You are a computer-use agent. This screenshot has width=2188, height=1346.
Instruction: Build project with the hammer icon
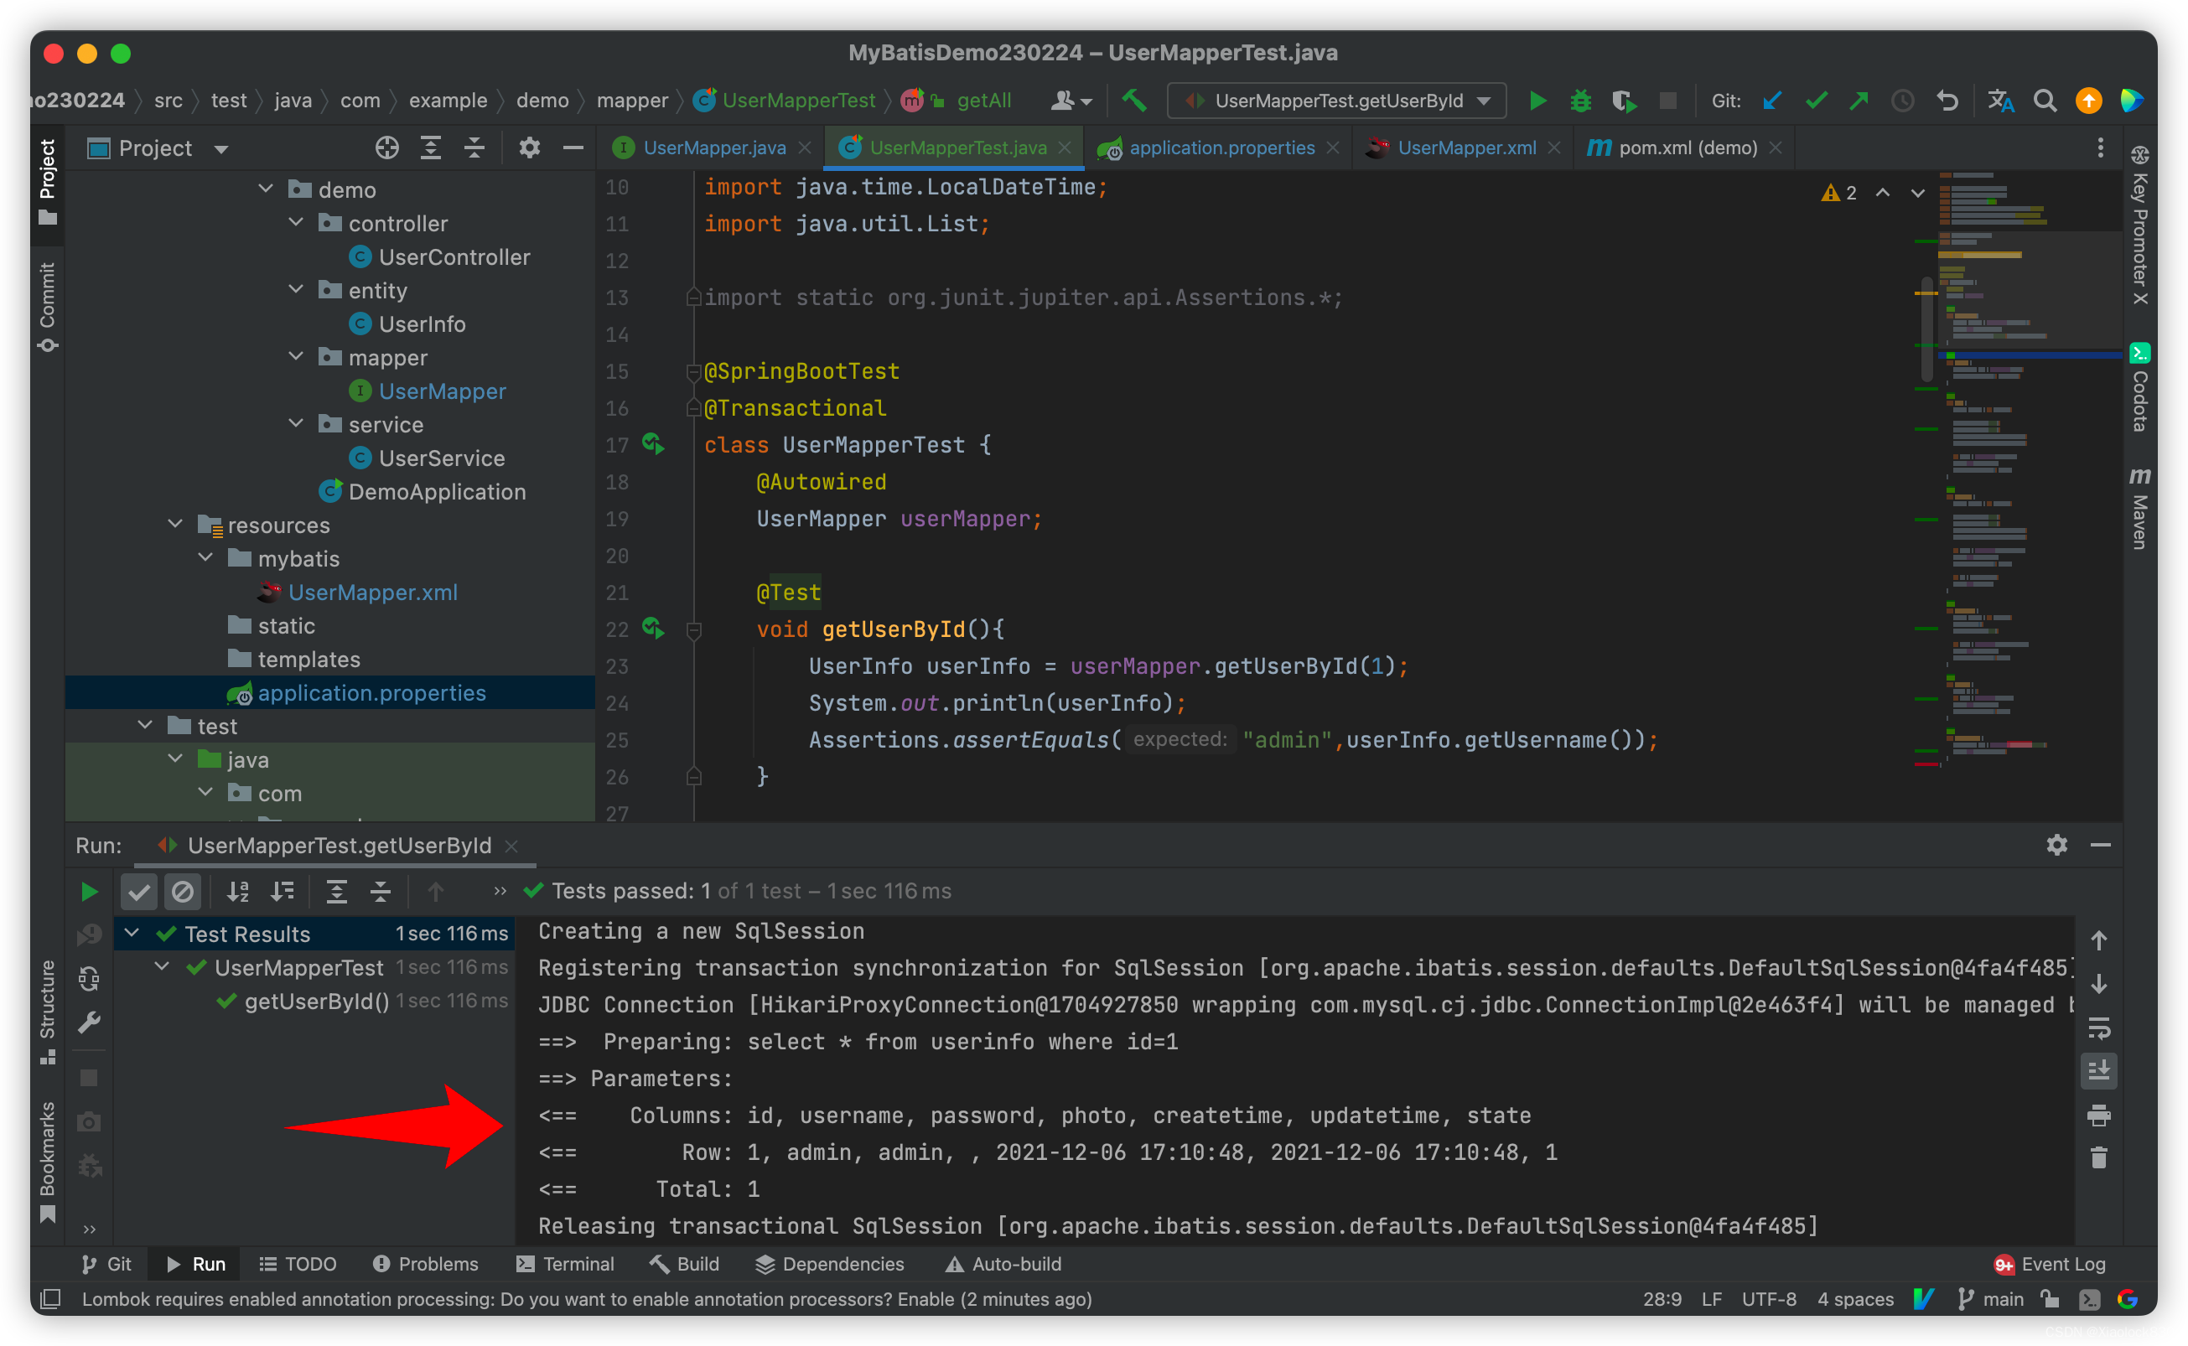click(1134, 101)
